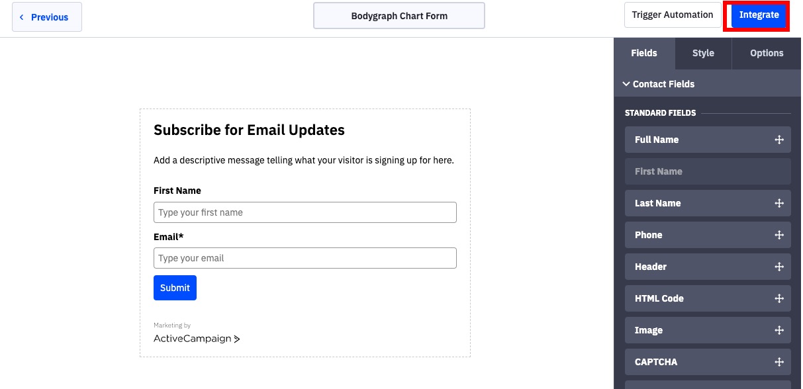Click the drag handle icon for Phone
The height and width of the screenshot is (389, 803).
779,235
